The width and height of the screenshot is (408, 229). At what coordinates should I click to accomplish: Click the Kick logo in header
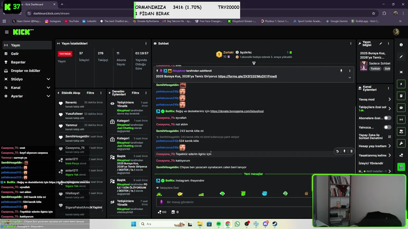[x=23, y=32]
